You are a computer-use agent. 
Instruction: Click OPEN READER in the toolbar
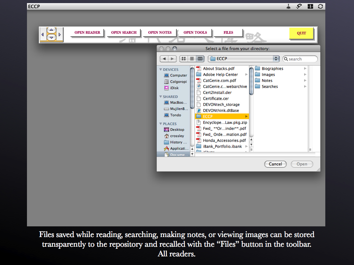point(87,32)
